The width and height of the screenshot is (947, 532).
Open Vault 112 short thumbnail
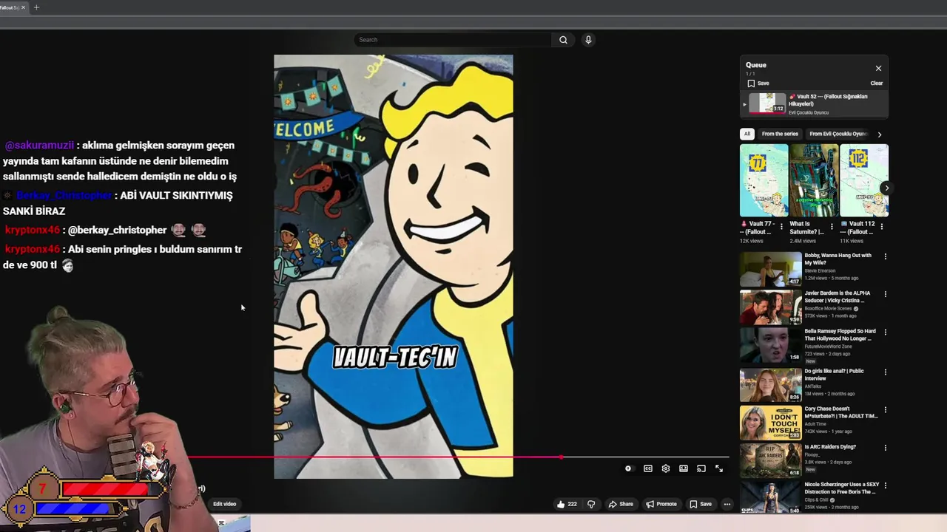click(x=864, y=180)
